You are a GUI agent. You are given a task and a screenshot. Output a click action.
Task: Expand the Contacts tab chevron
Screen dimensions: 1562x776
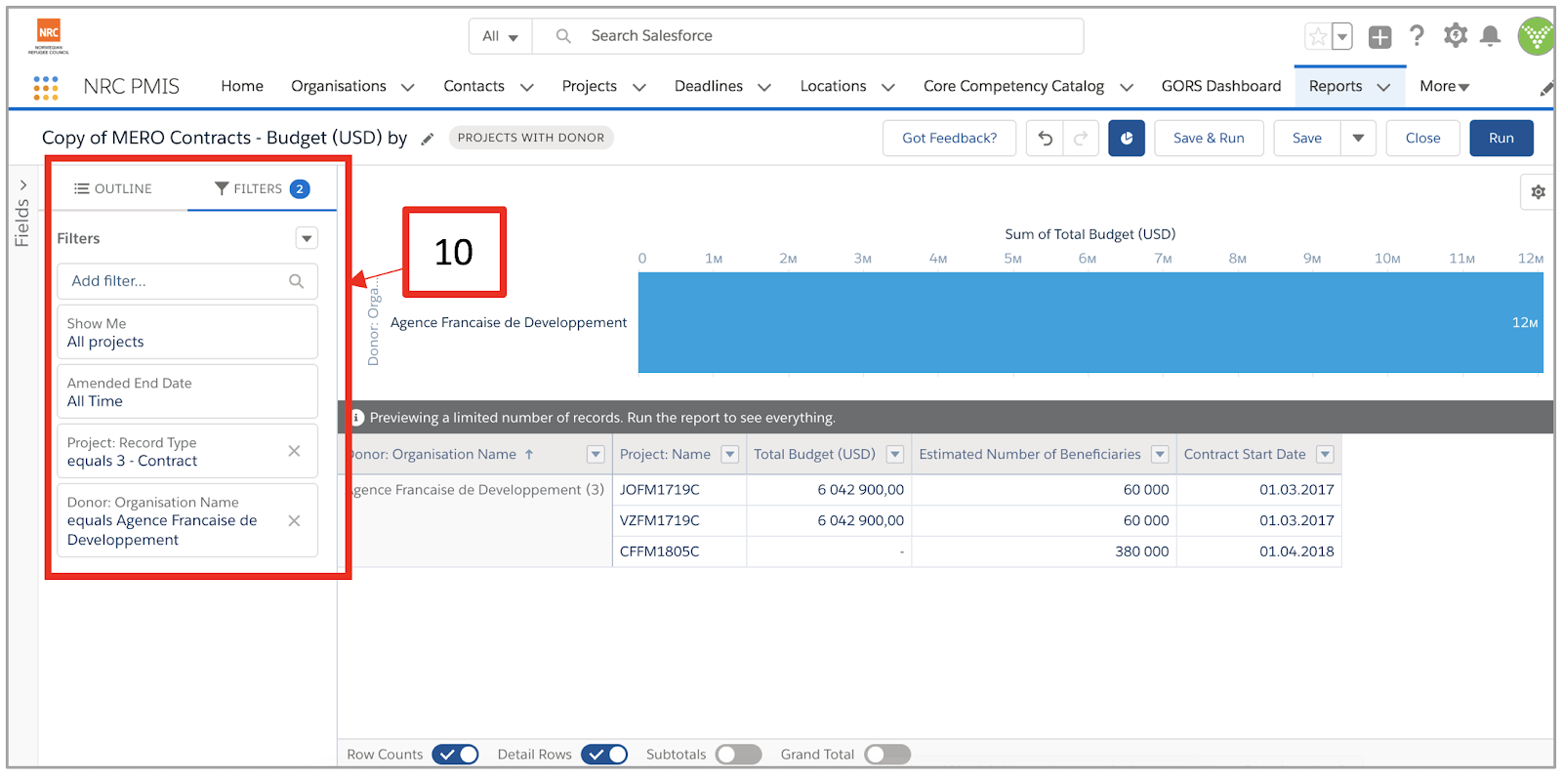pyautogui.click(x=527, y=87)
